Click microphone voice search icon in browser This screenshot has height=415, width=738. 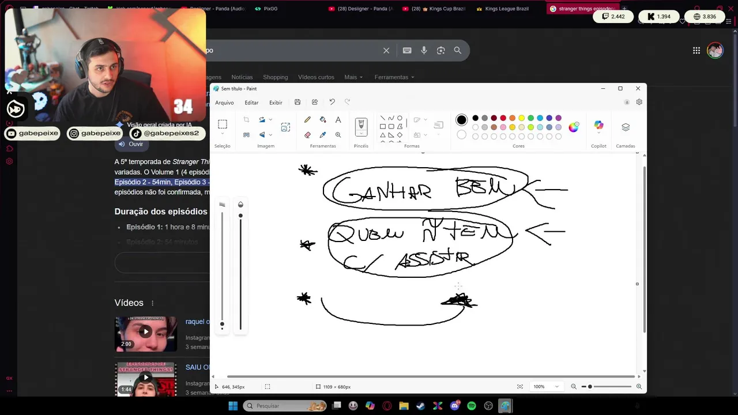point(424,50)
